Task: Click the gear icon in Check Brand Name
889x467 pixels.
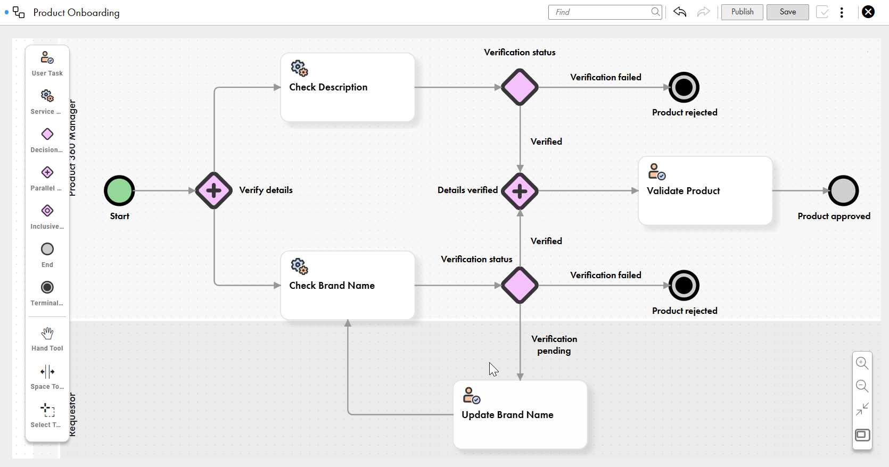Action: click(x=299, y=266)
